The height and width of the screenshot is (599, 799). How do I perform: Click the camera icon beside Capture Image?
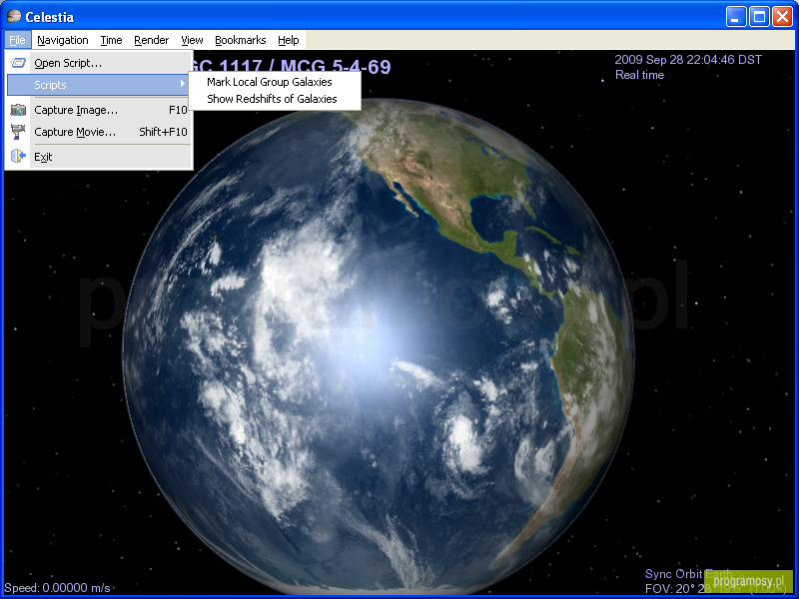tap(18, 110)
